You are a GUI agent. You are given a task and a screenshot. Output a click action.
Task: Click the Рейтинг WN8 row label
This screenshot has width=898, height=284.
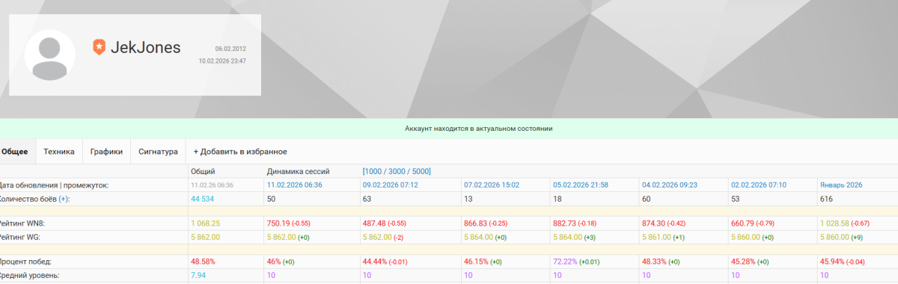(22, 223)
